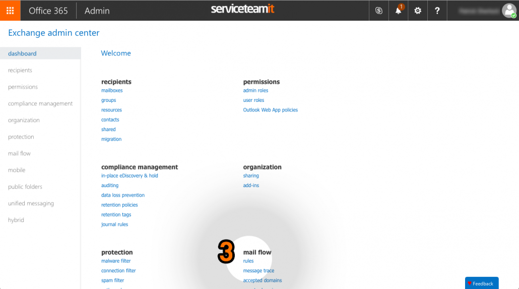The height and width of the screenshot is (289, 519).
Task: Open data loss prevention link
Action: tap(123, 195)
